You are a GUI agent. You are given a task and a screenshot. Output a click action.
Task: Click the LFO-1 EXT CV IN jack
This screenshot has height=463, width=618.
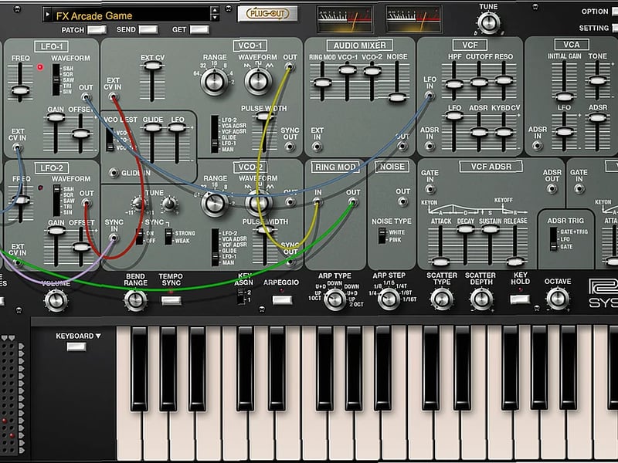pyautogui.click(x=17, y=147)
